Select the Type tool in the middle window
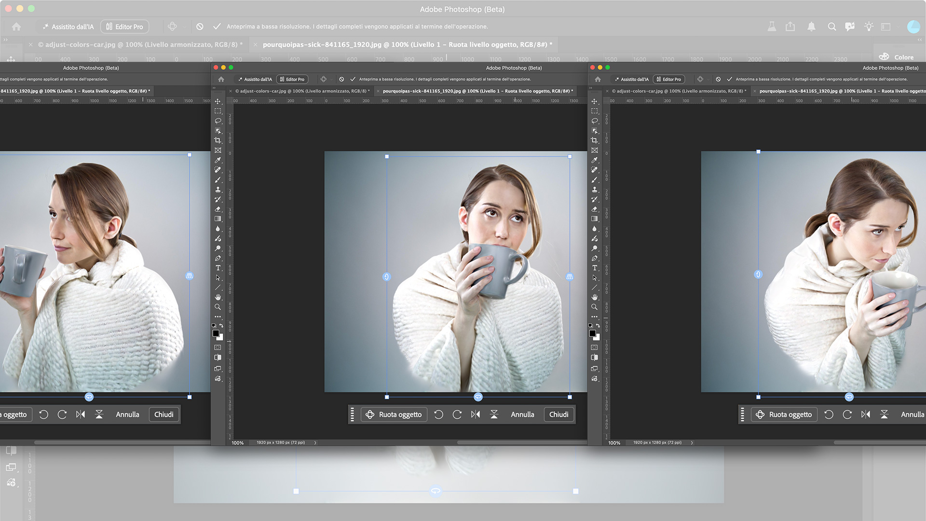Image resolution: width=926 pixels, height=521 pixels. [x=218, y=268]
